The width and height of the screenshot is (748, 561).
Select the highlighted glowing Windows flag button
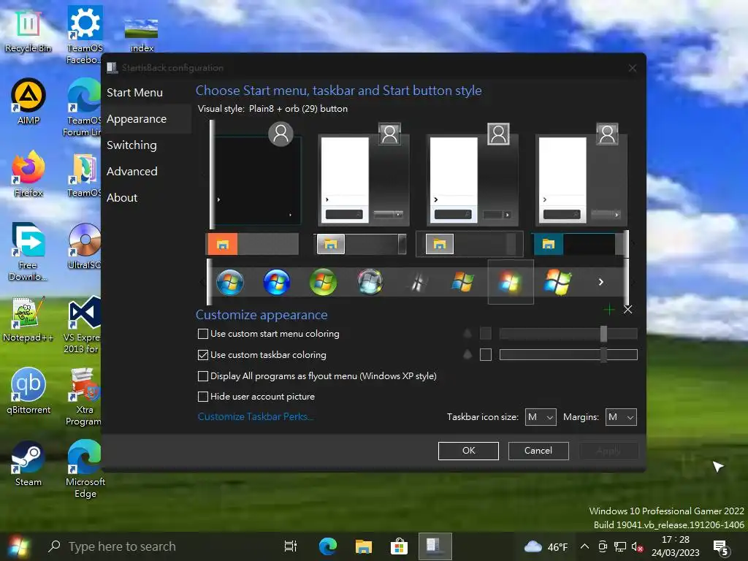(510, 282)
